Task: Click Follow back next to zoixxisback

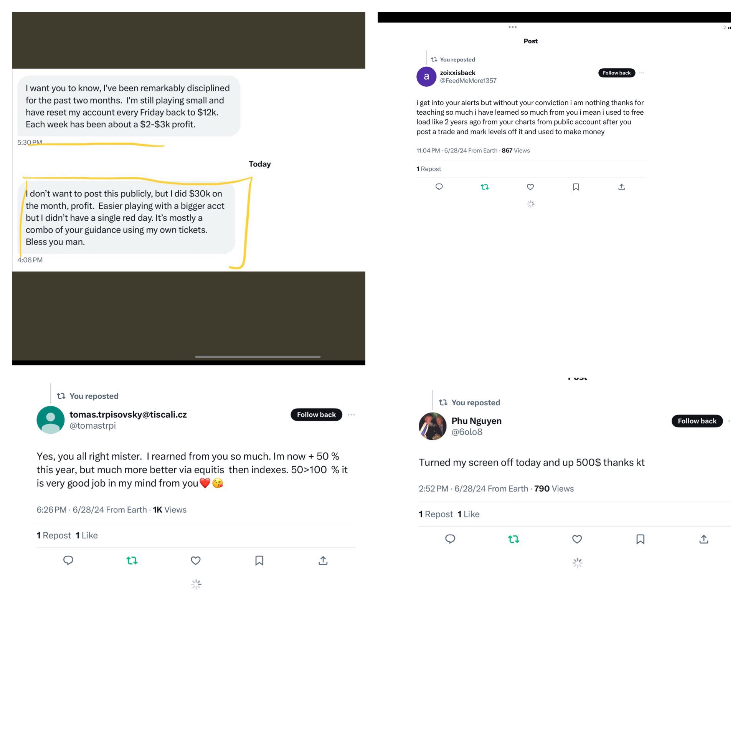Action: coord(616,73)
